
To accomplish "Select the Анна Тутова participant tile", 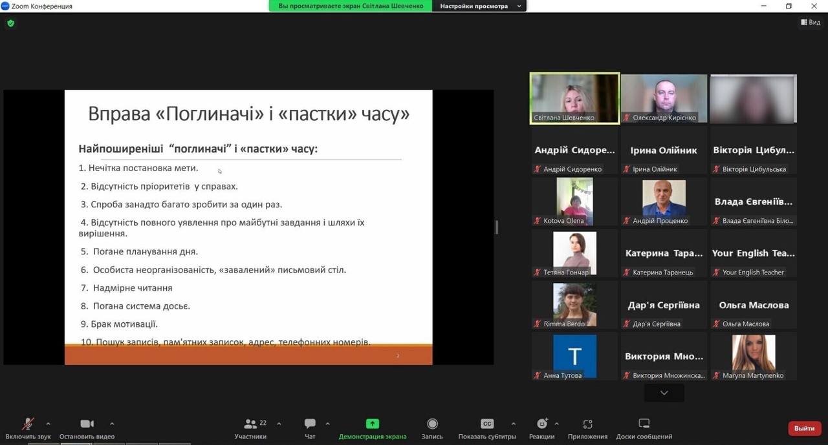I will coord(574,356).
